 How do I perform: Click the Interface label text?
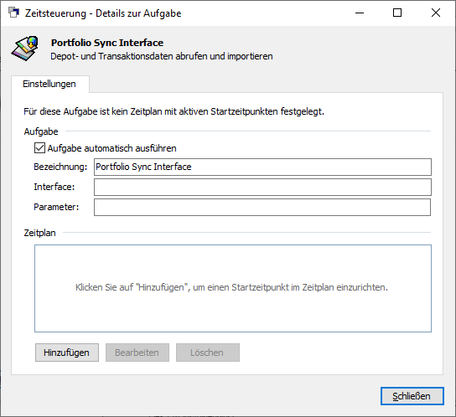[x=54, y=187]
